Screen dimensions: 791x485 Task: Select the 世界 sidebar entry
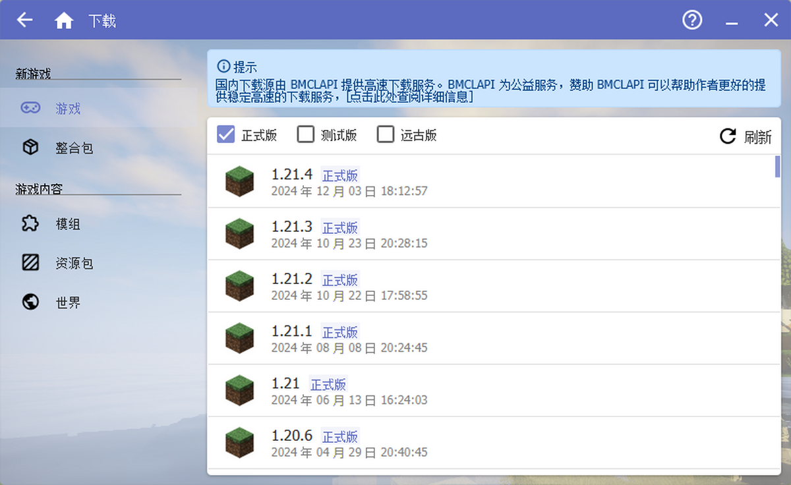click(x=66, y=302)
